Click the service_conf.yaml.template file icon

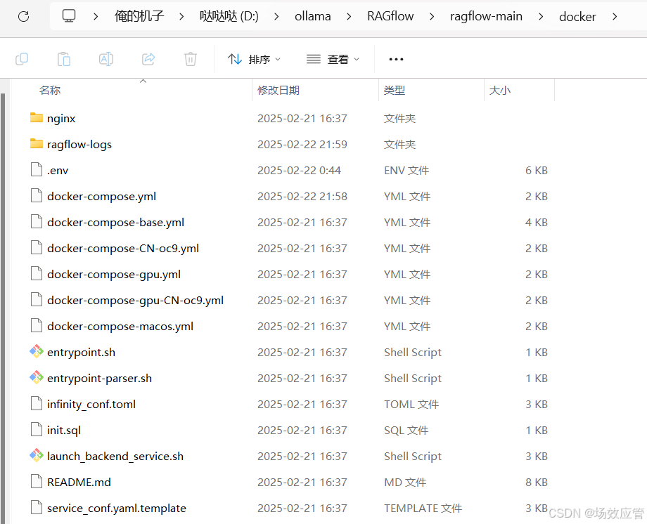(37, 507)
